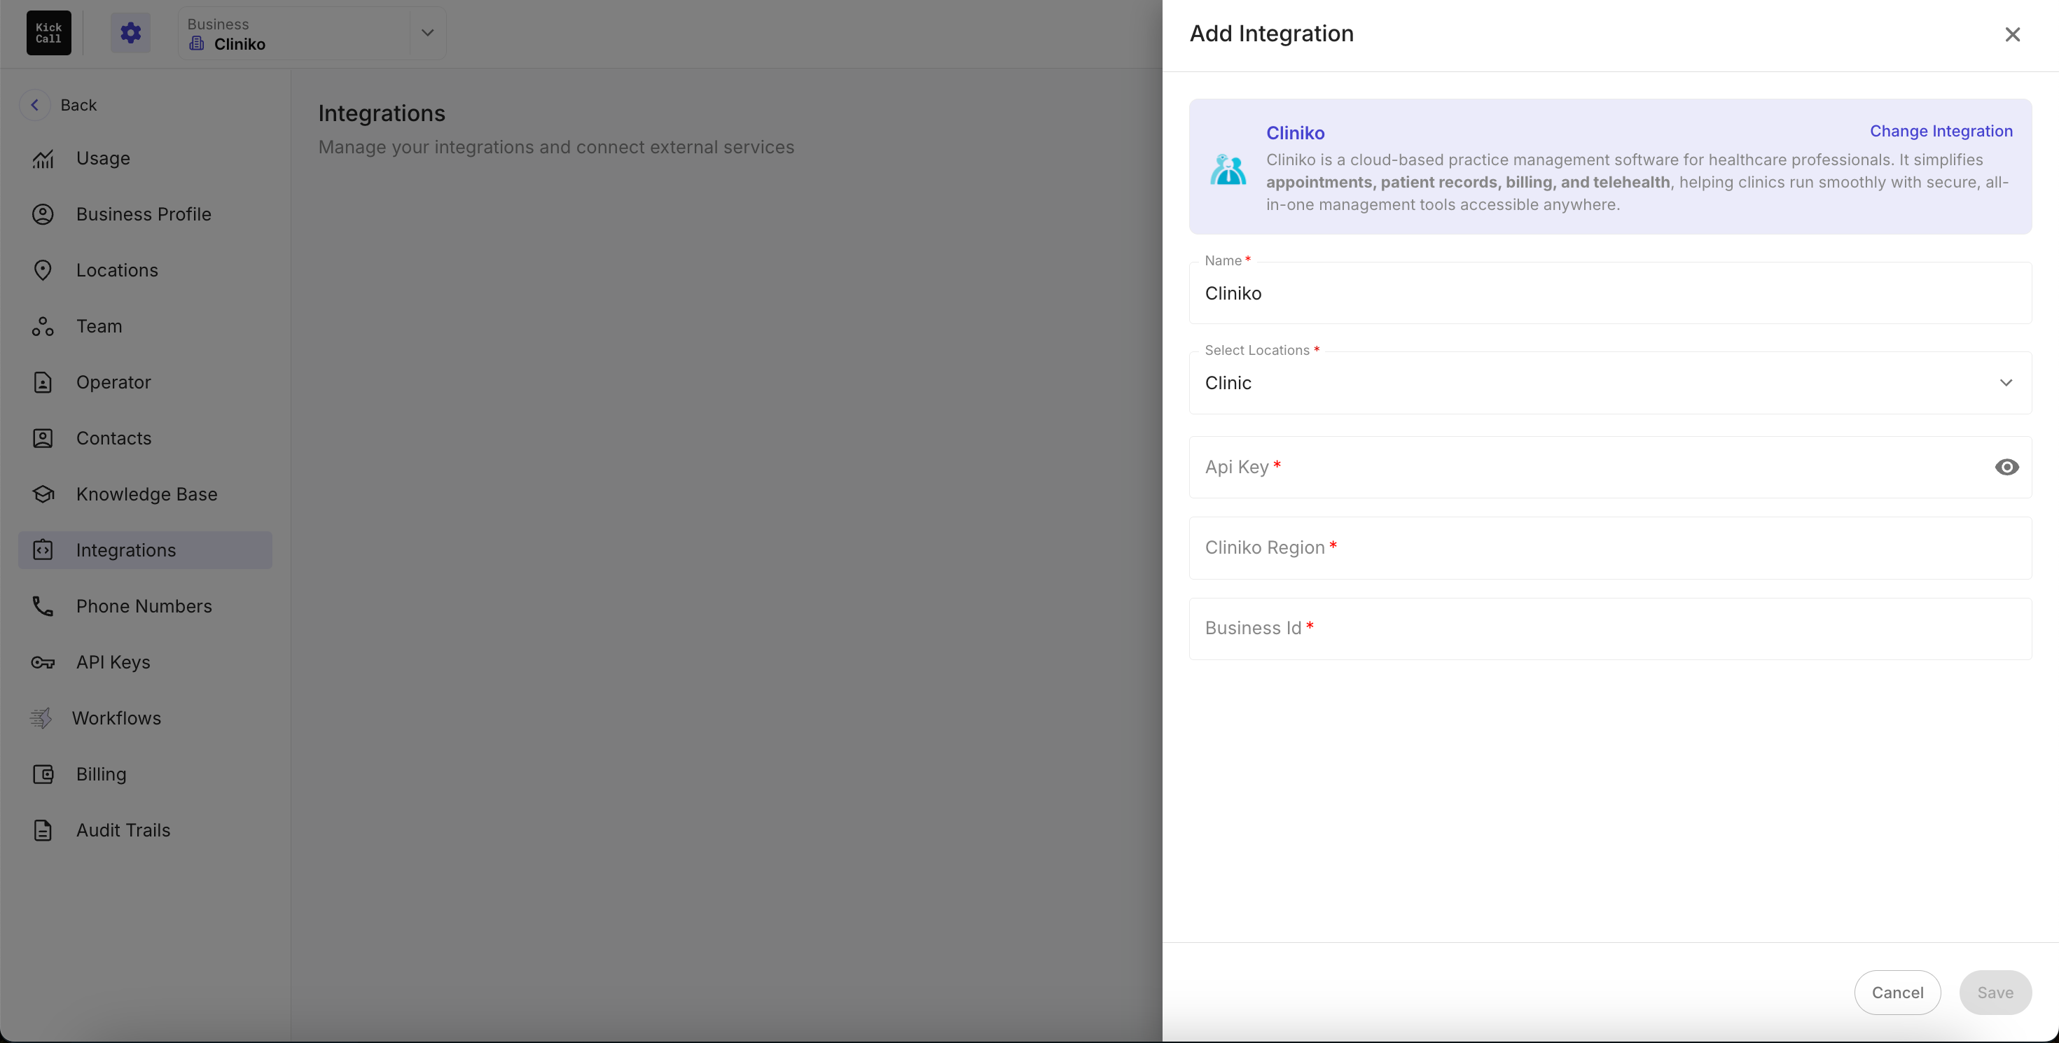Select the Integrations sidebar item
The height and width of the screenshot is (1043, 2059).
[145, 550]
